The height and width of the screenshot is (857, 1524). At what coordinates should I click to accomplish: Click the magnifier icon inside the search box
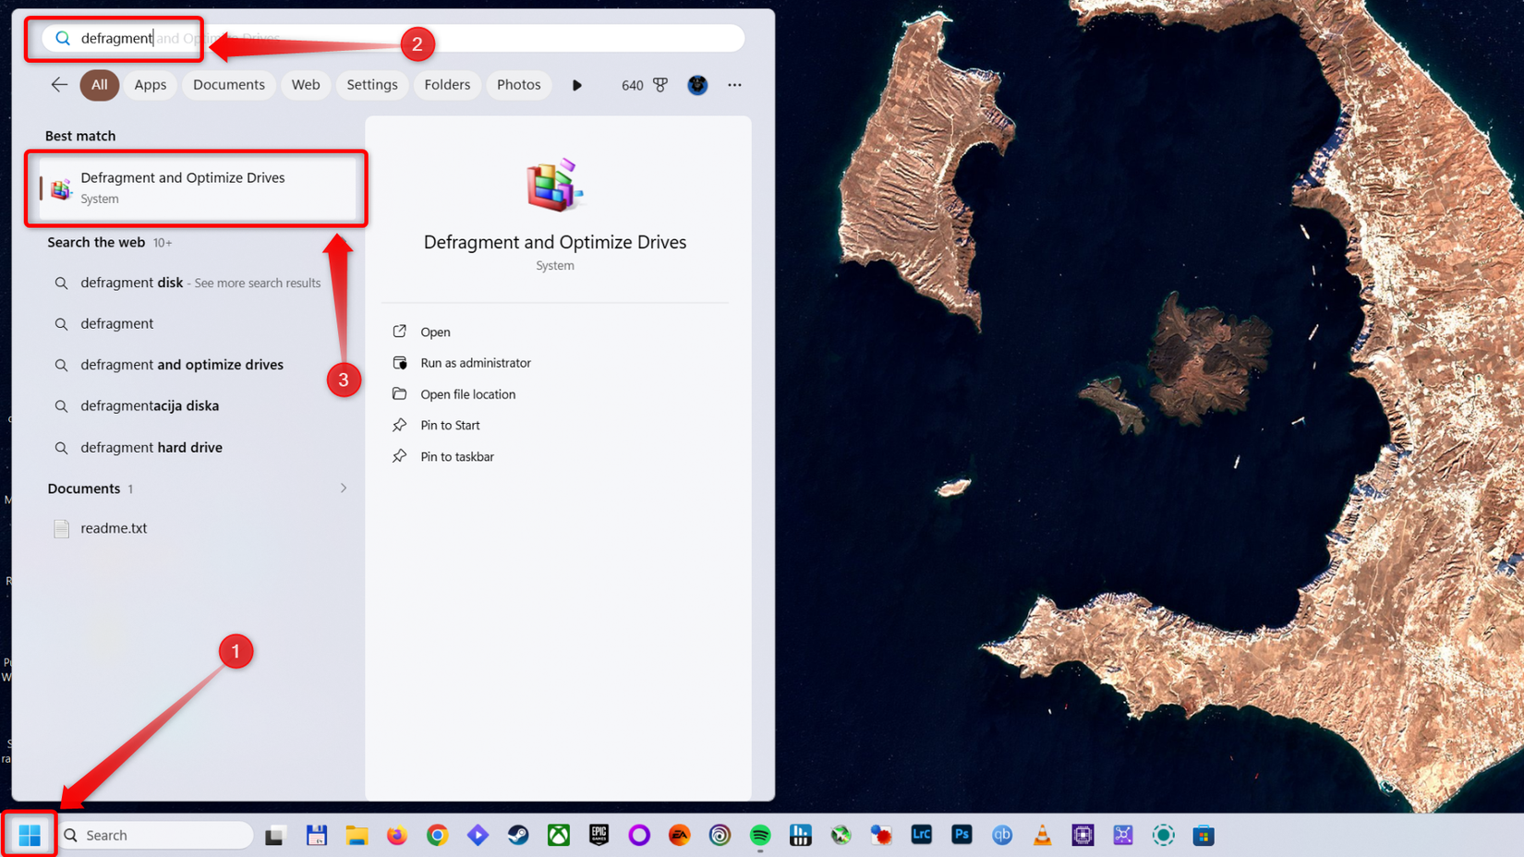tap(61, 38)
